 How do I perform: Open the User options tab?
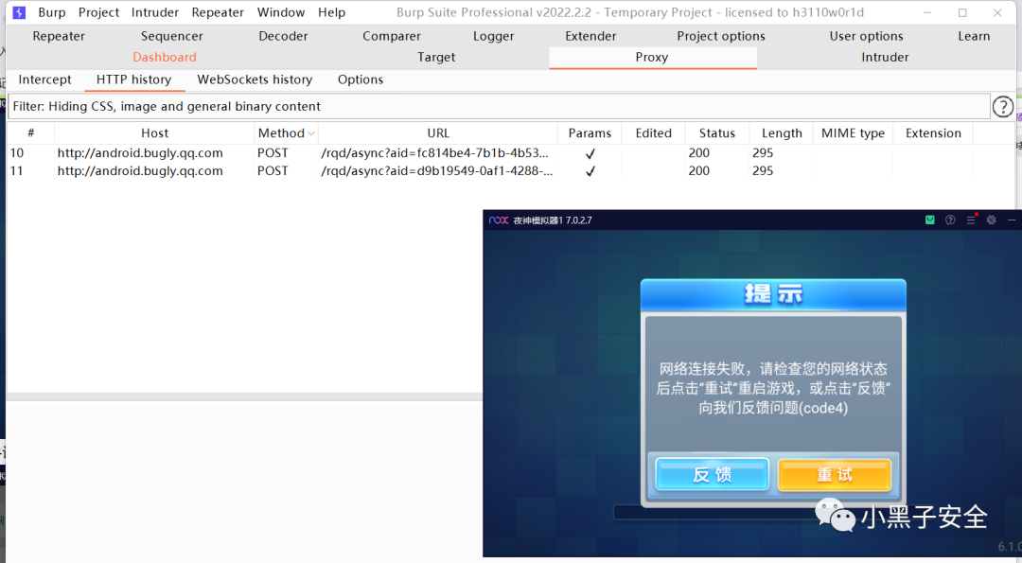[x=866, y=36]
